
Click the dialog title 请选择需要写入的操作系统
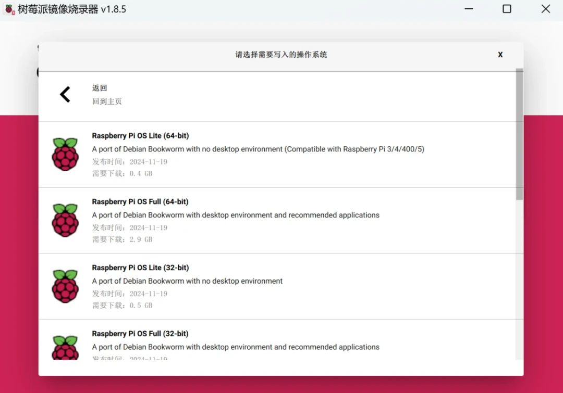pos(281,55)
